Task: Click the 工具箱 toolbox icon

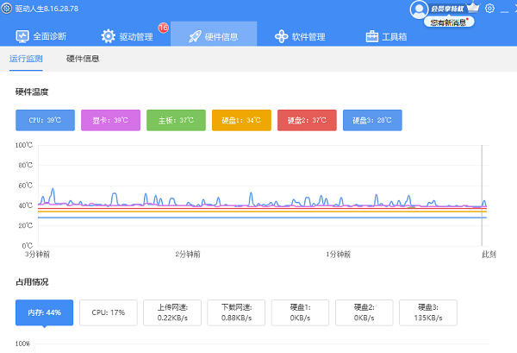Action: click(372, 36)
